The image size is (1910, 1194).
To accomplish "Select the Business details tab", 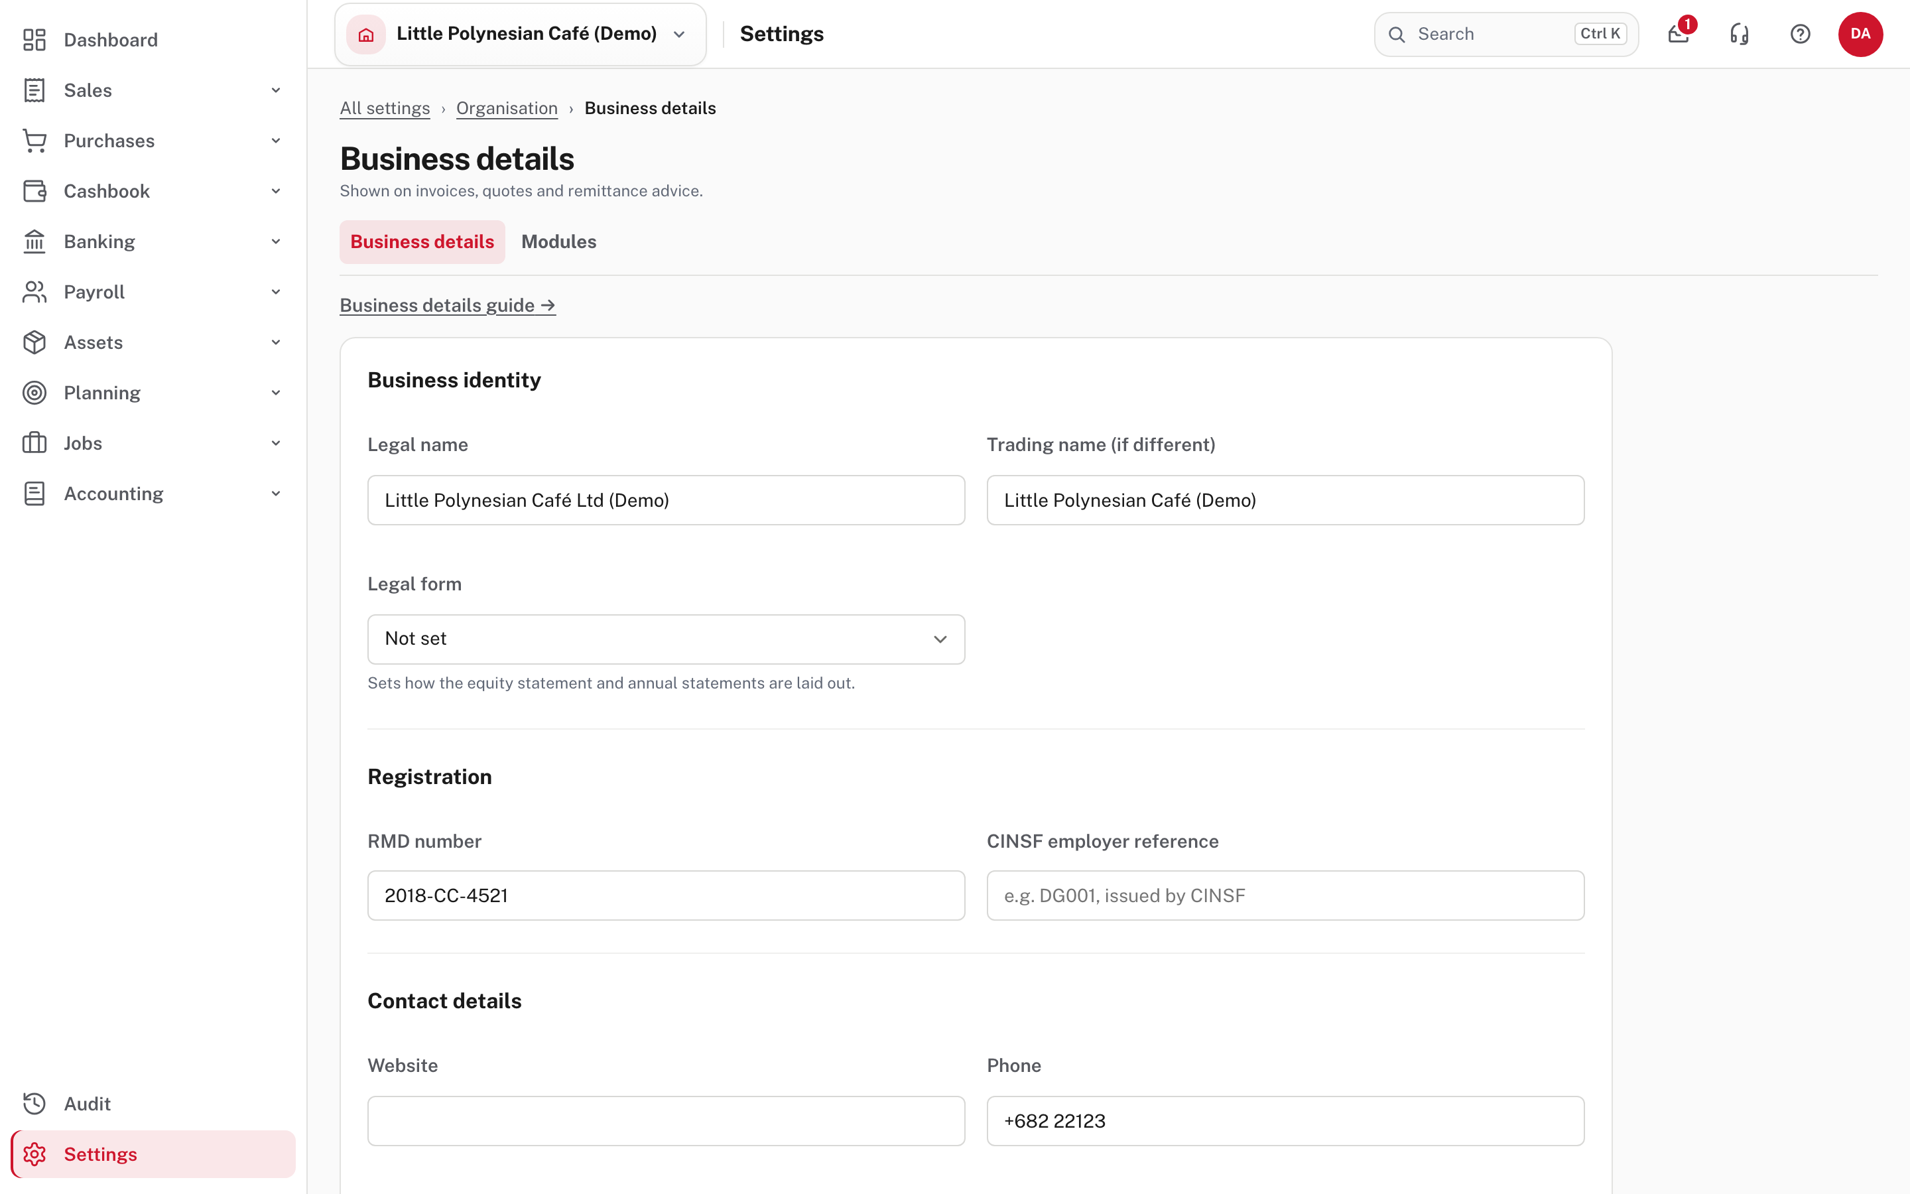I will point(422,241).
